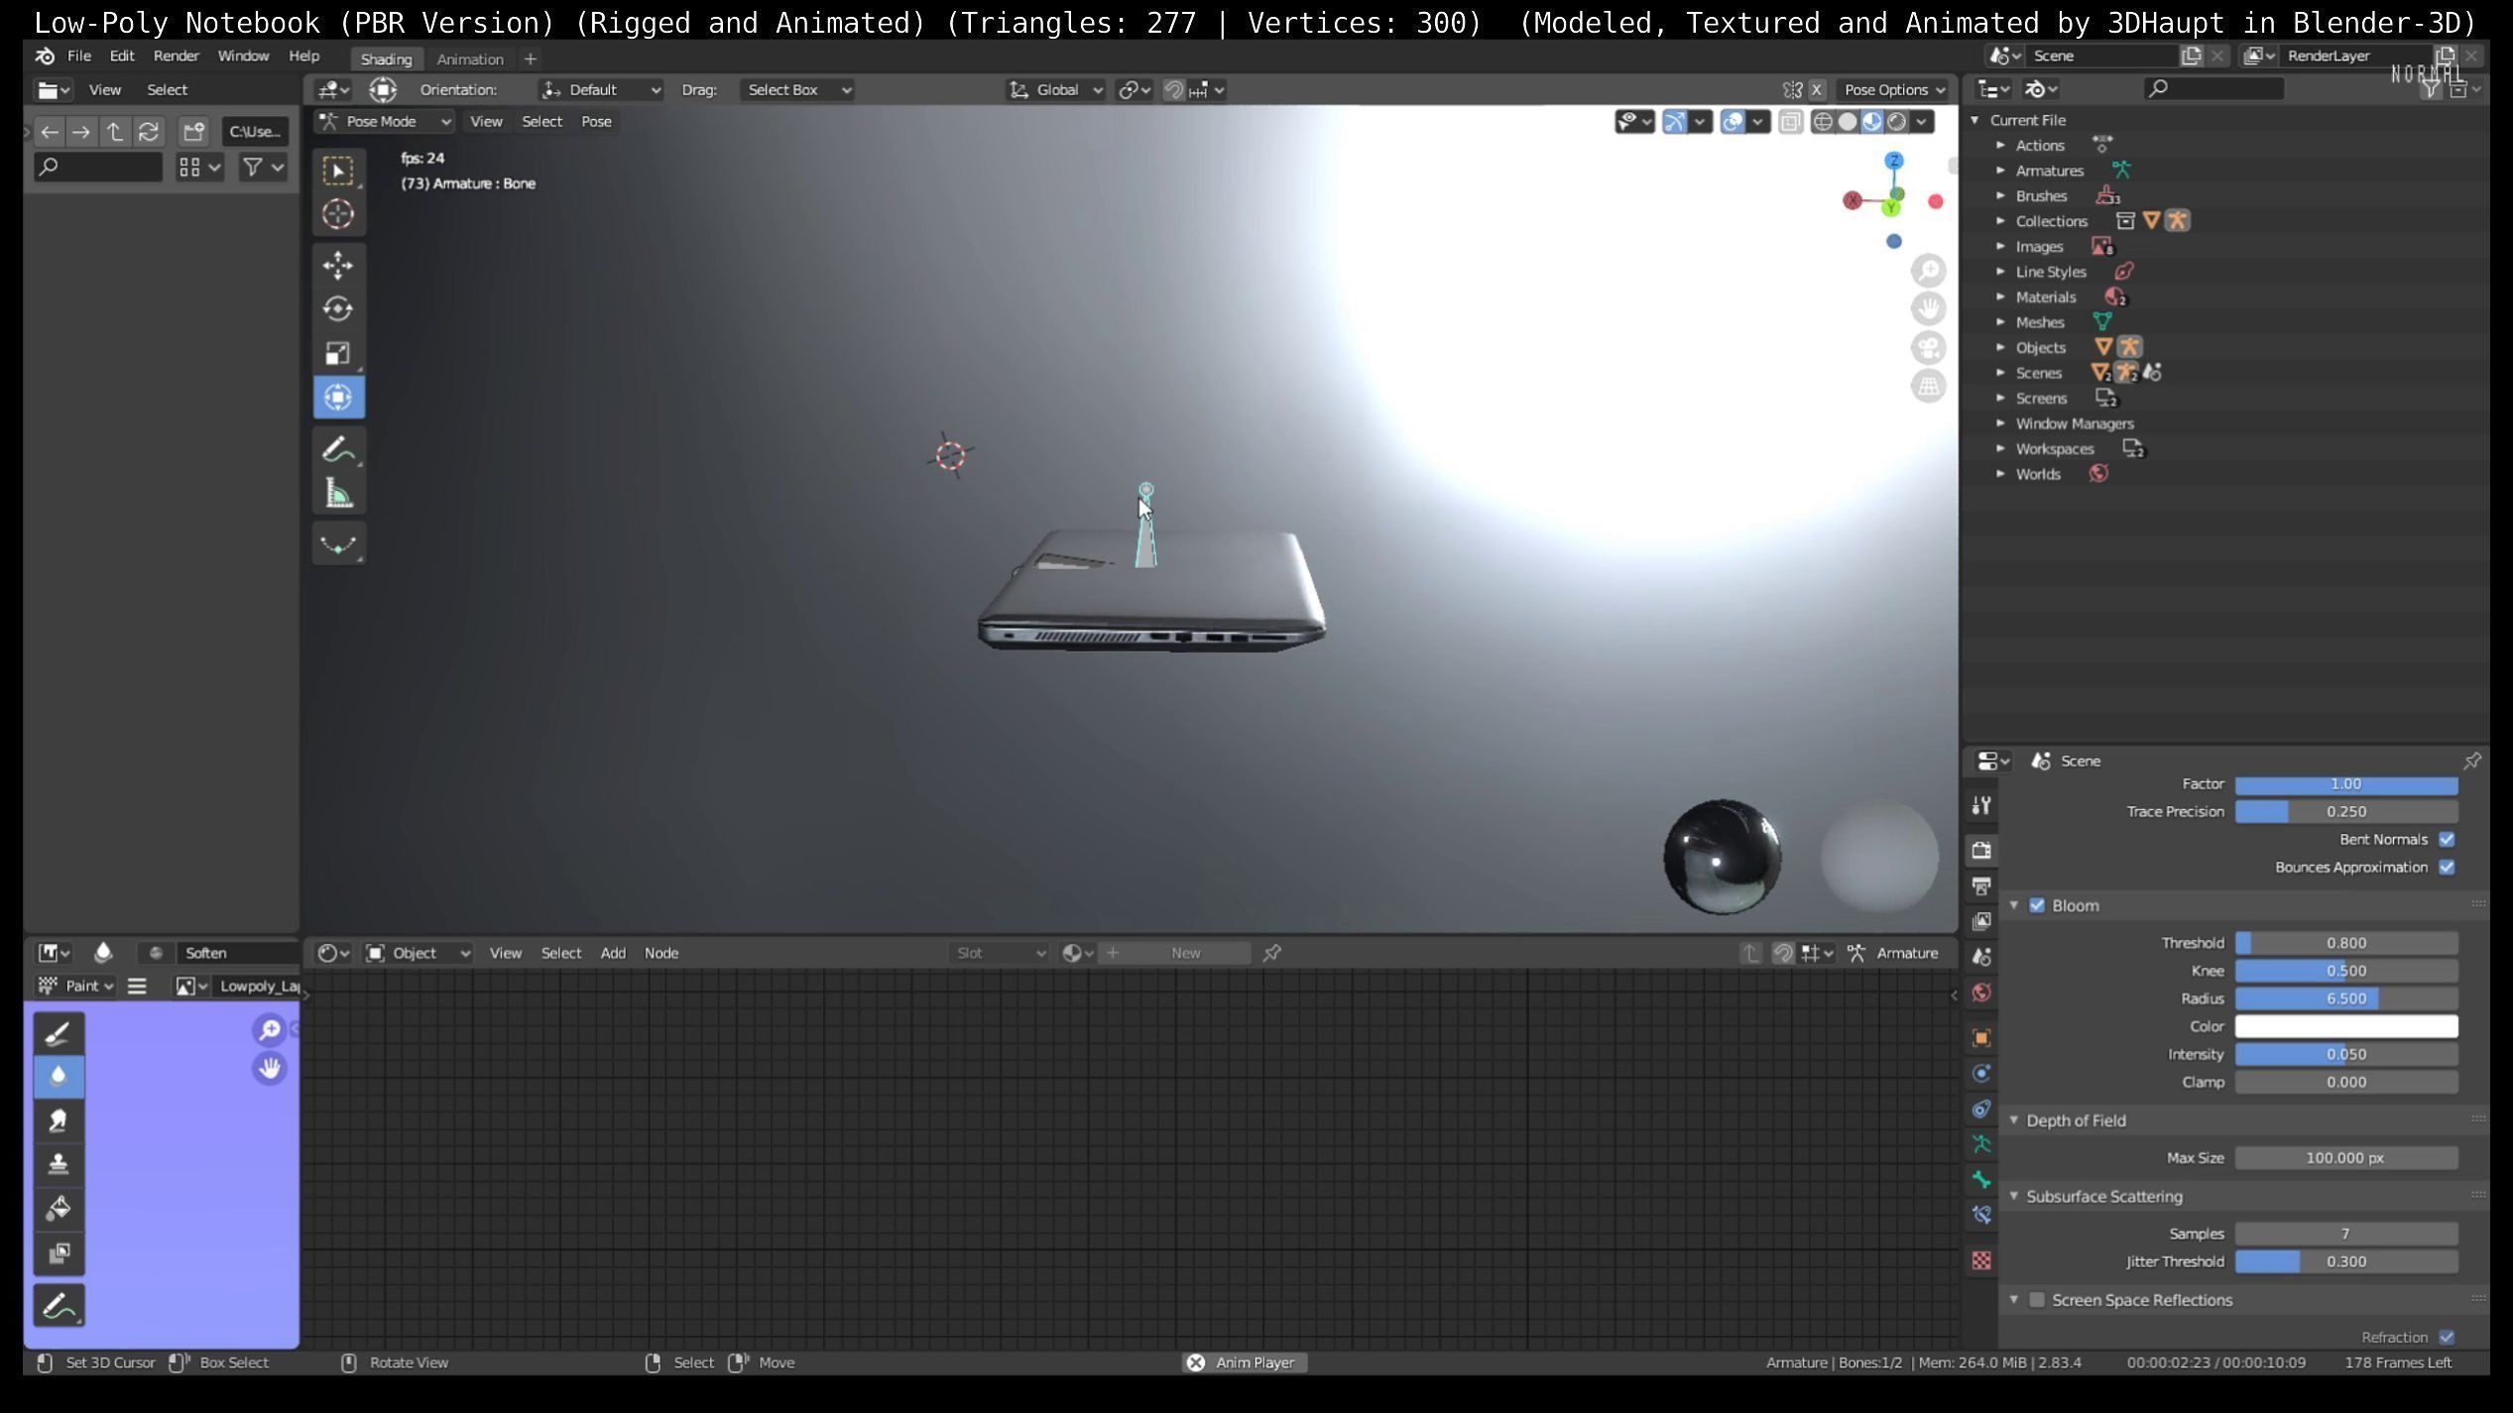Switch to the Animation workspace tab
This screenshot has width=2513, height=1413.
click(470, 59)
